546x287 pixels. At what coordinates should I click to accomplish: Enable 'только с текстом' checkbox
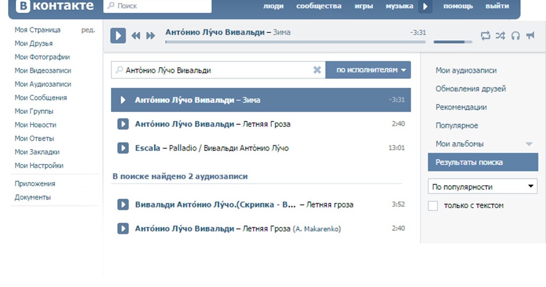[x=433, y=206]
